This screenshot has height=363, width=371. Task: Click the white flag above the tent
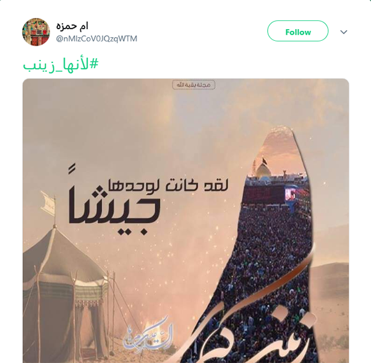point(48,203)
